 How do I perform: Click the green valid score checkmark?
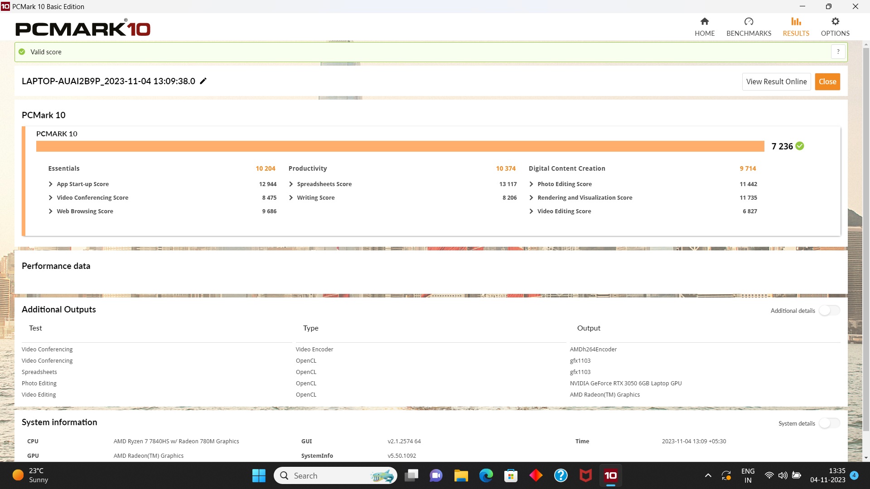click(x=22, y=52)
